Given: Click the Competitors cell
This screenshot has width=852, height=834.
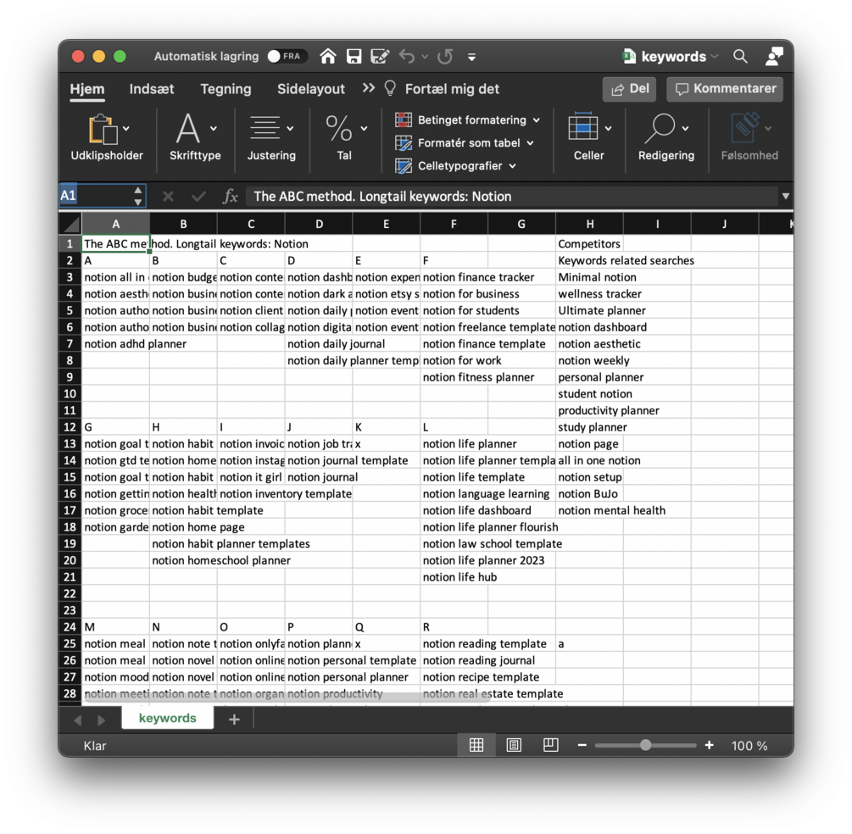Looking at the screenshot, I should (x=589, y=244).
